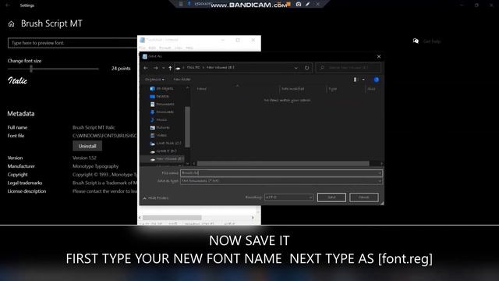Click the navigation pane vertical scrollbar
Screen dimensions: 499x281
187,127
